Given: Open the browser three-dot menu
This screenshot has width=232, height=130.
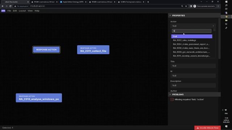Looking at the screenshot, I should [218, 6].
